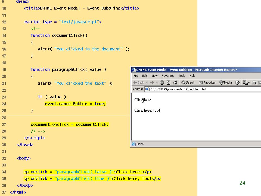Click the address bar with bubbling.html path
The height and width of the screenshot is (196, 261).
[203, 89]
